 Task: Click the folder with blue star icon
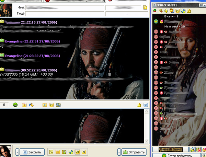(x=45, y=105)
